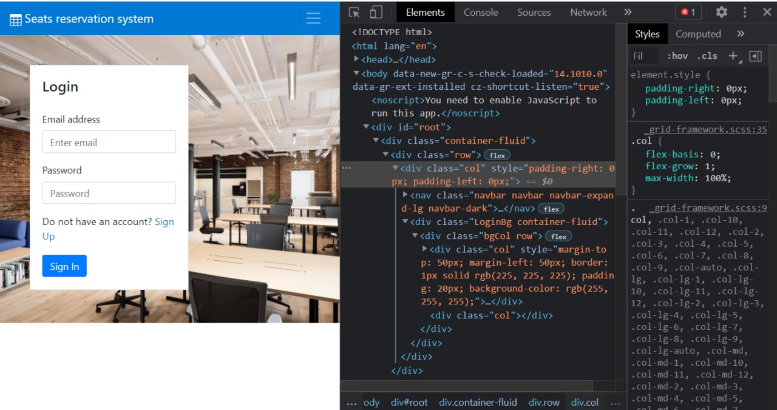Viewport: 777px width, 410px height.
Task: Expand the nav navbar element node
Action: [x=405, y=195]
